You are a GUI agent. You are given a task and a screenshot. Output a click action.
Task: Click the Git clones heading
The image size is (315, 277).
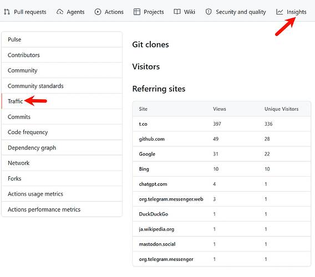[x=150, y=44]
